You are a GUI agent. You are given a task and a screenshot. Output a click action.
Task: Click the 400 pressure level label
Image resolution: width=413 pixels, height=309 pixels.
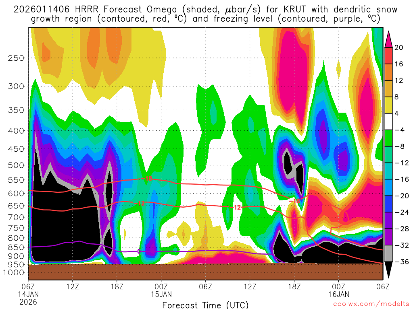(x=16, y=131)
